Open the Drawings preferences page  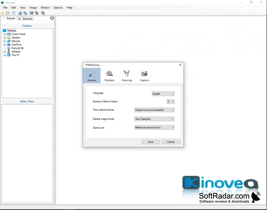click(x=127, y=75)
